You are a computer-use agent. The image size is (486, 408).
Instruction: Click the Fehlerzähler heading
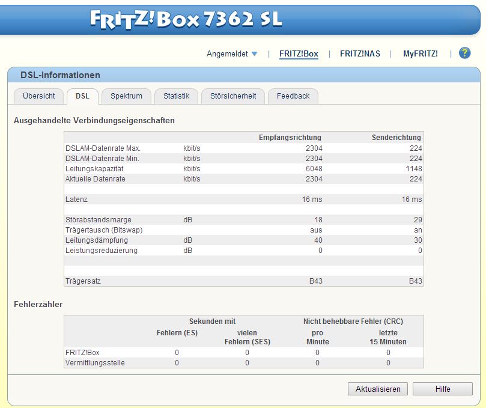tap(38, 305)
